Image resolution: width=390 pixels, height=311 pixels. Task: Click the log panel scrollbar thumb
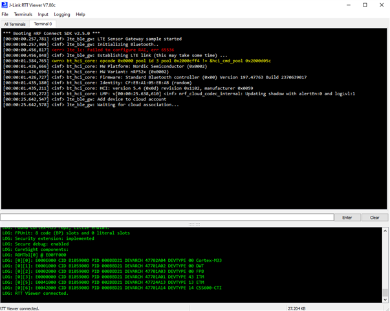click(385, 293)
